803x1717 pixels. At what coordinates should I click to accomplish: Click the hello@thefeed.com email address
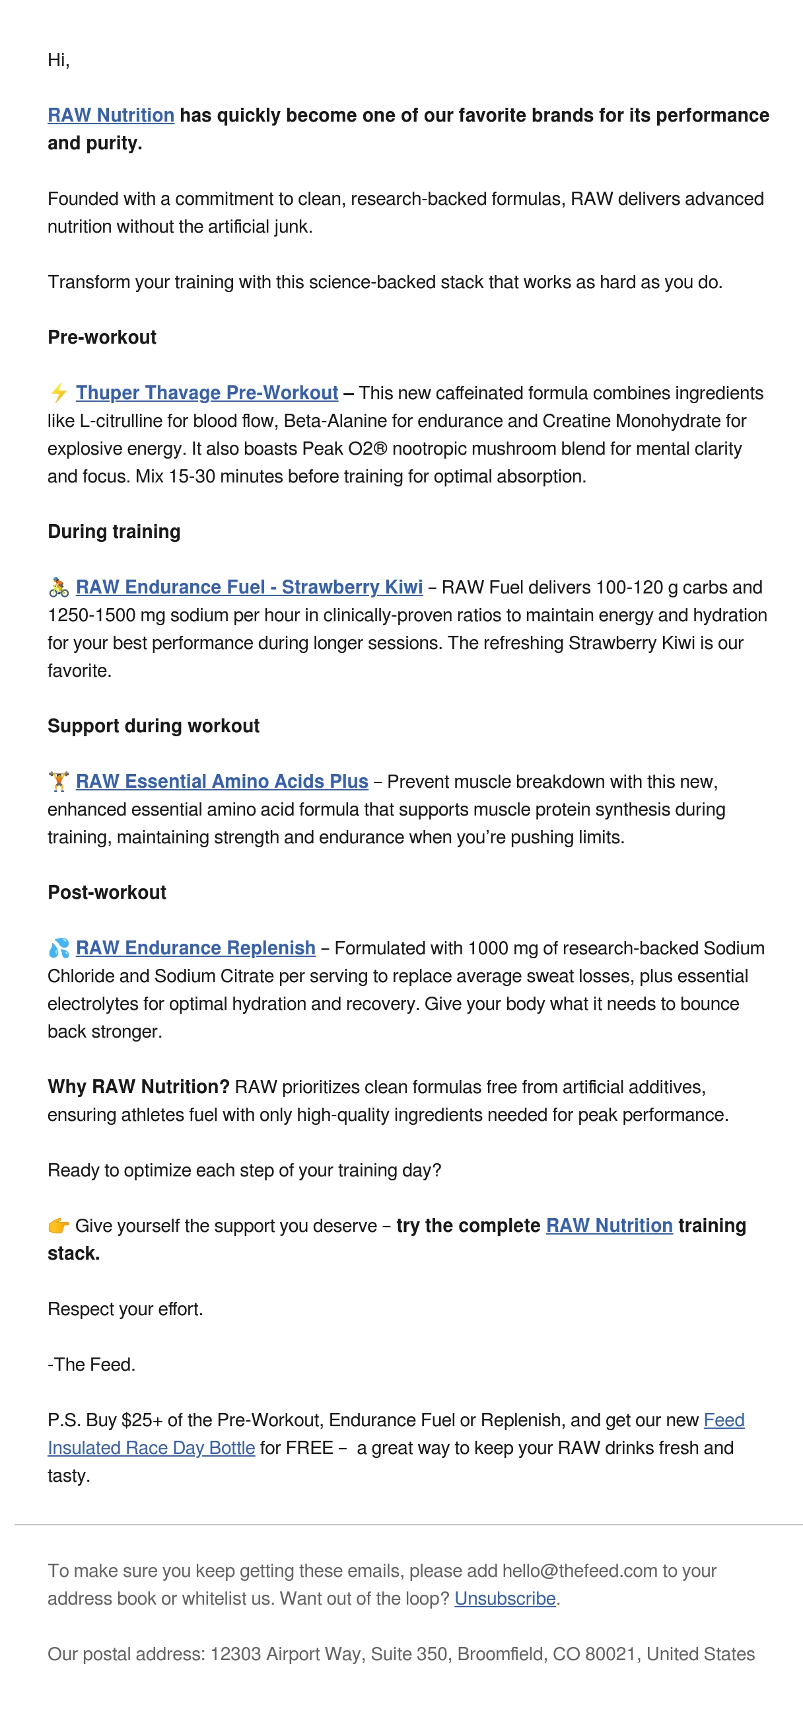point(580,1571)
